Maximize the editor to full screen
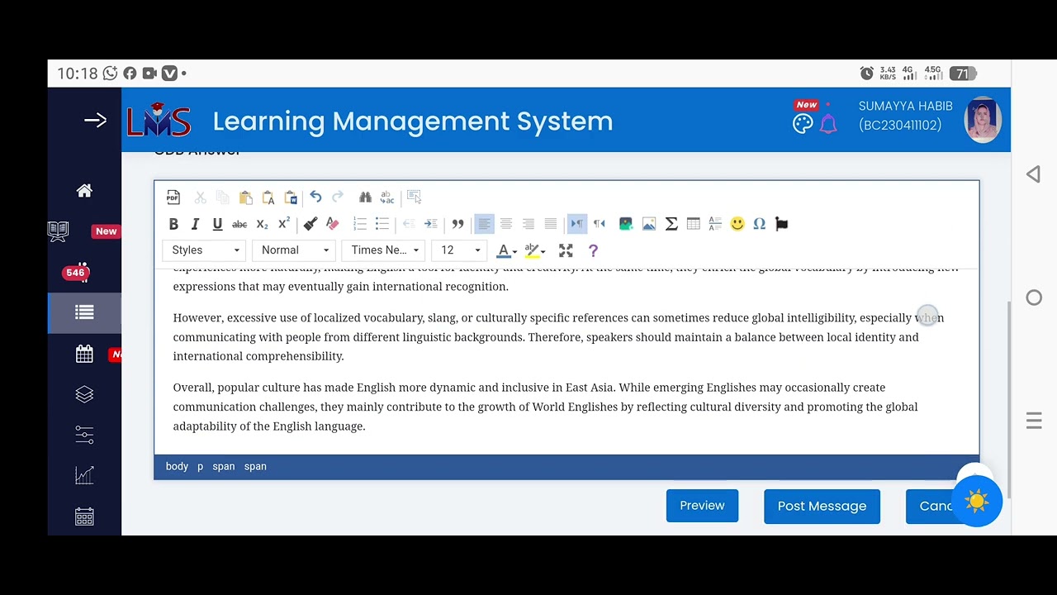The width and height of the screenshot is (1057, 595). (x=566, y=250)
